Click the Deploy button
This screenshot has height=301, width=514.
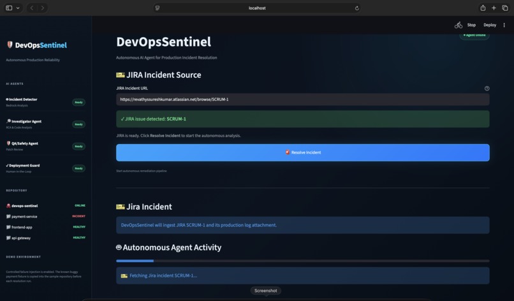[490, 25]
